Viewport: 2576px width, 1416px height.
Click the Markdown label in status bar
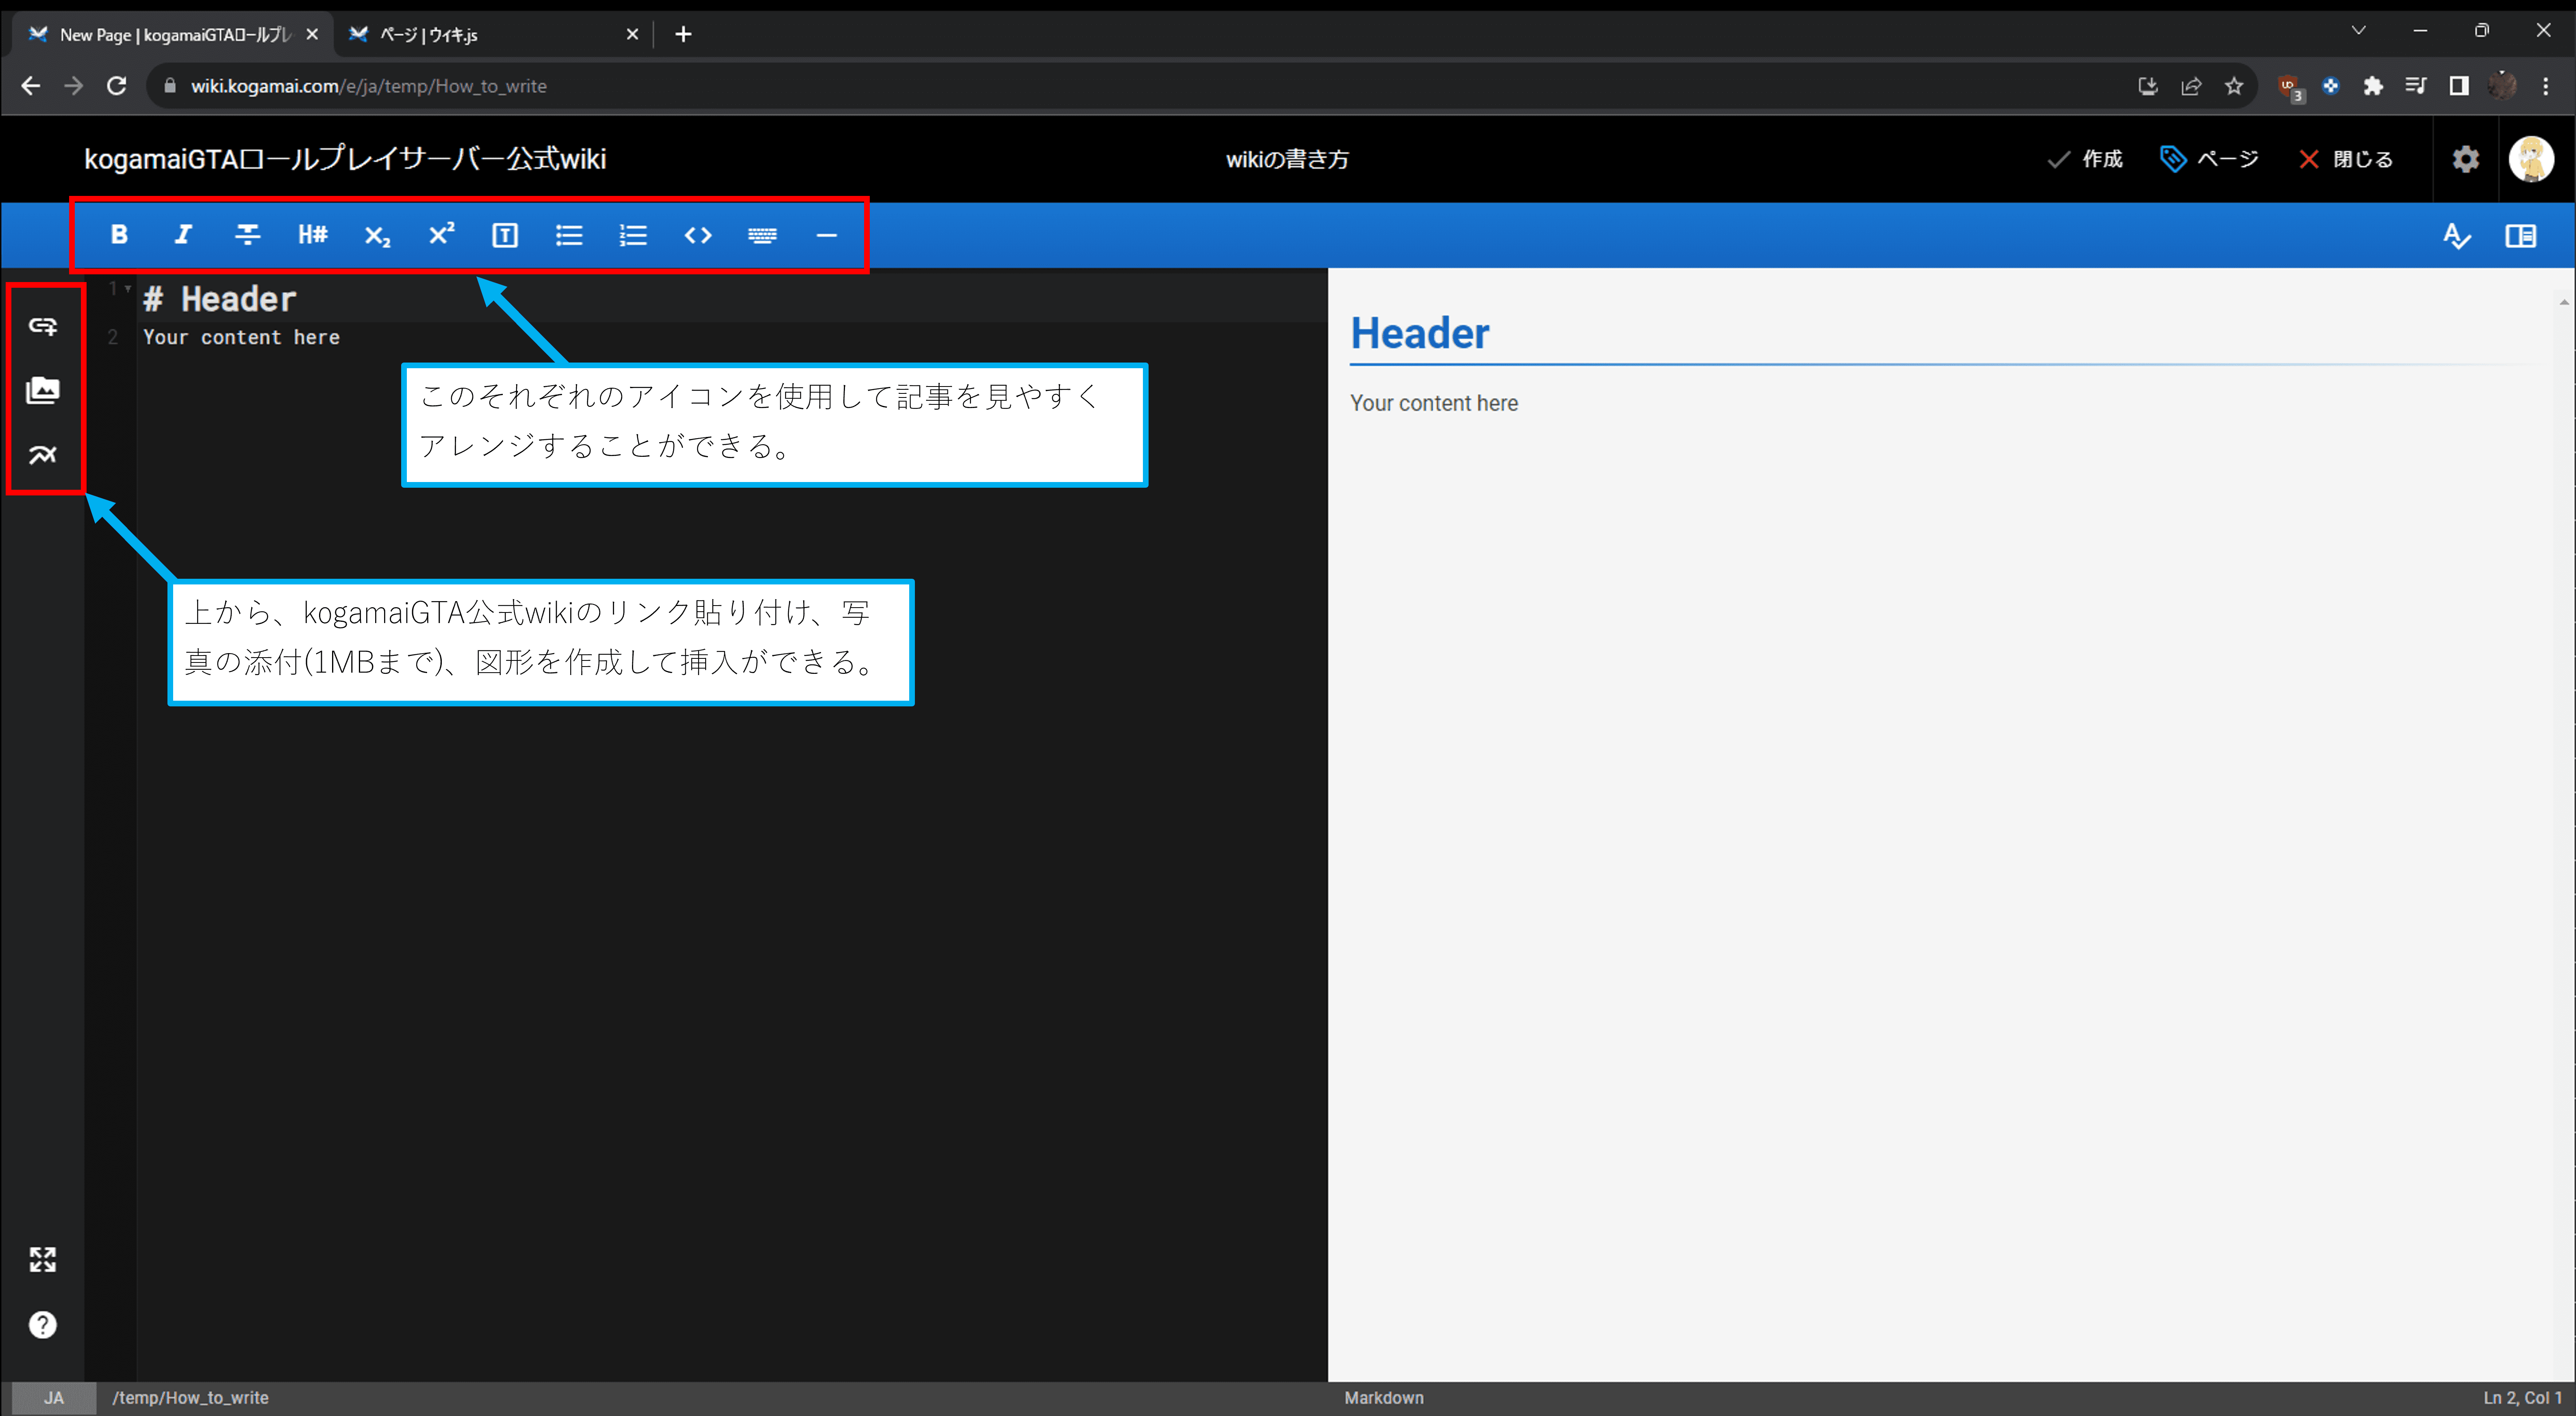pyautogui.click(x=1384, y=1398)
